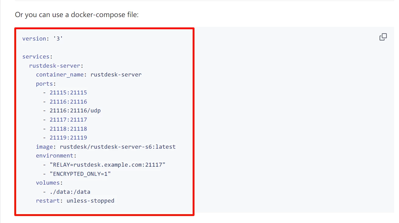Click the services: key in the code
This screenshot has width=399, height=223.
coord(36,57)
